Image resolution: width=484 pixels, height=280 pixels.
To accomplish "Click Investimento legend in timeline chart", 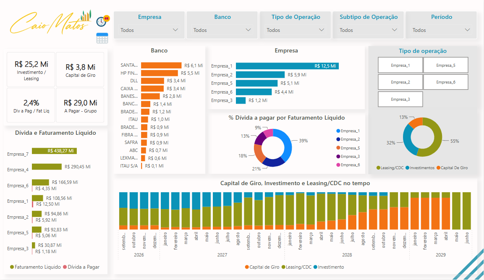I will tap(328, 267).
